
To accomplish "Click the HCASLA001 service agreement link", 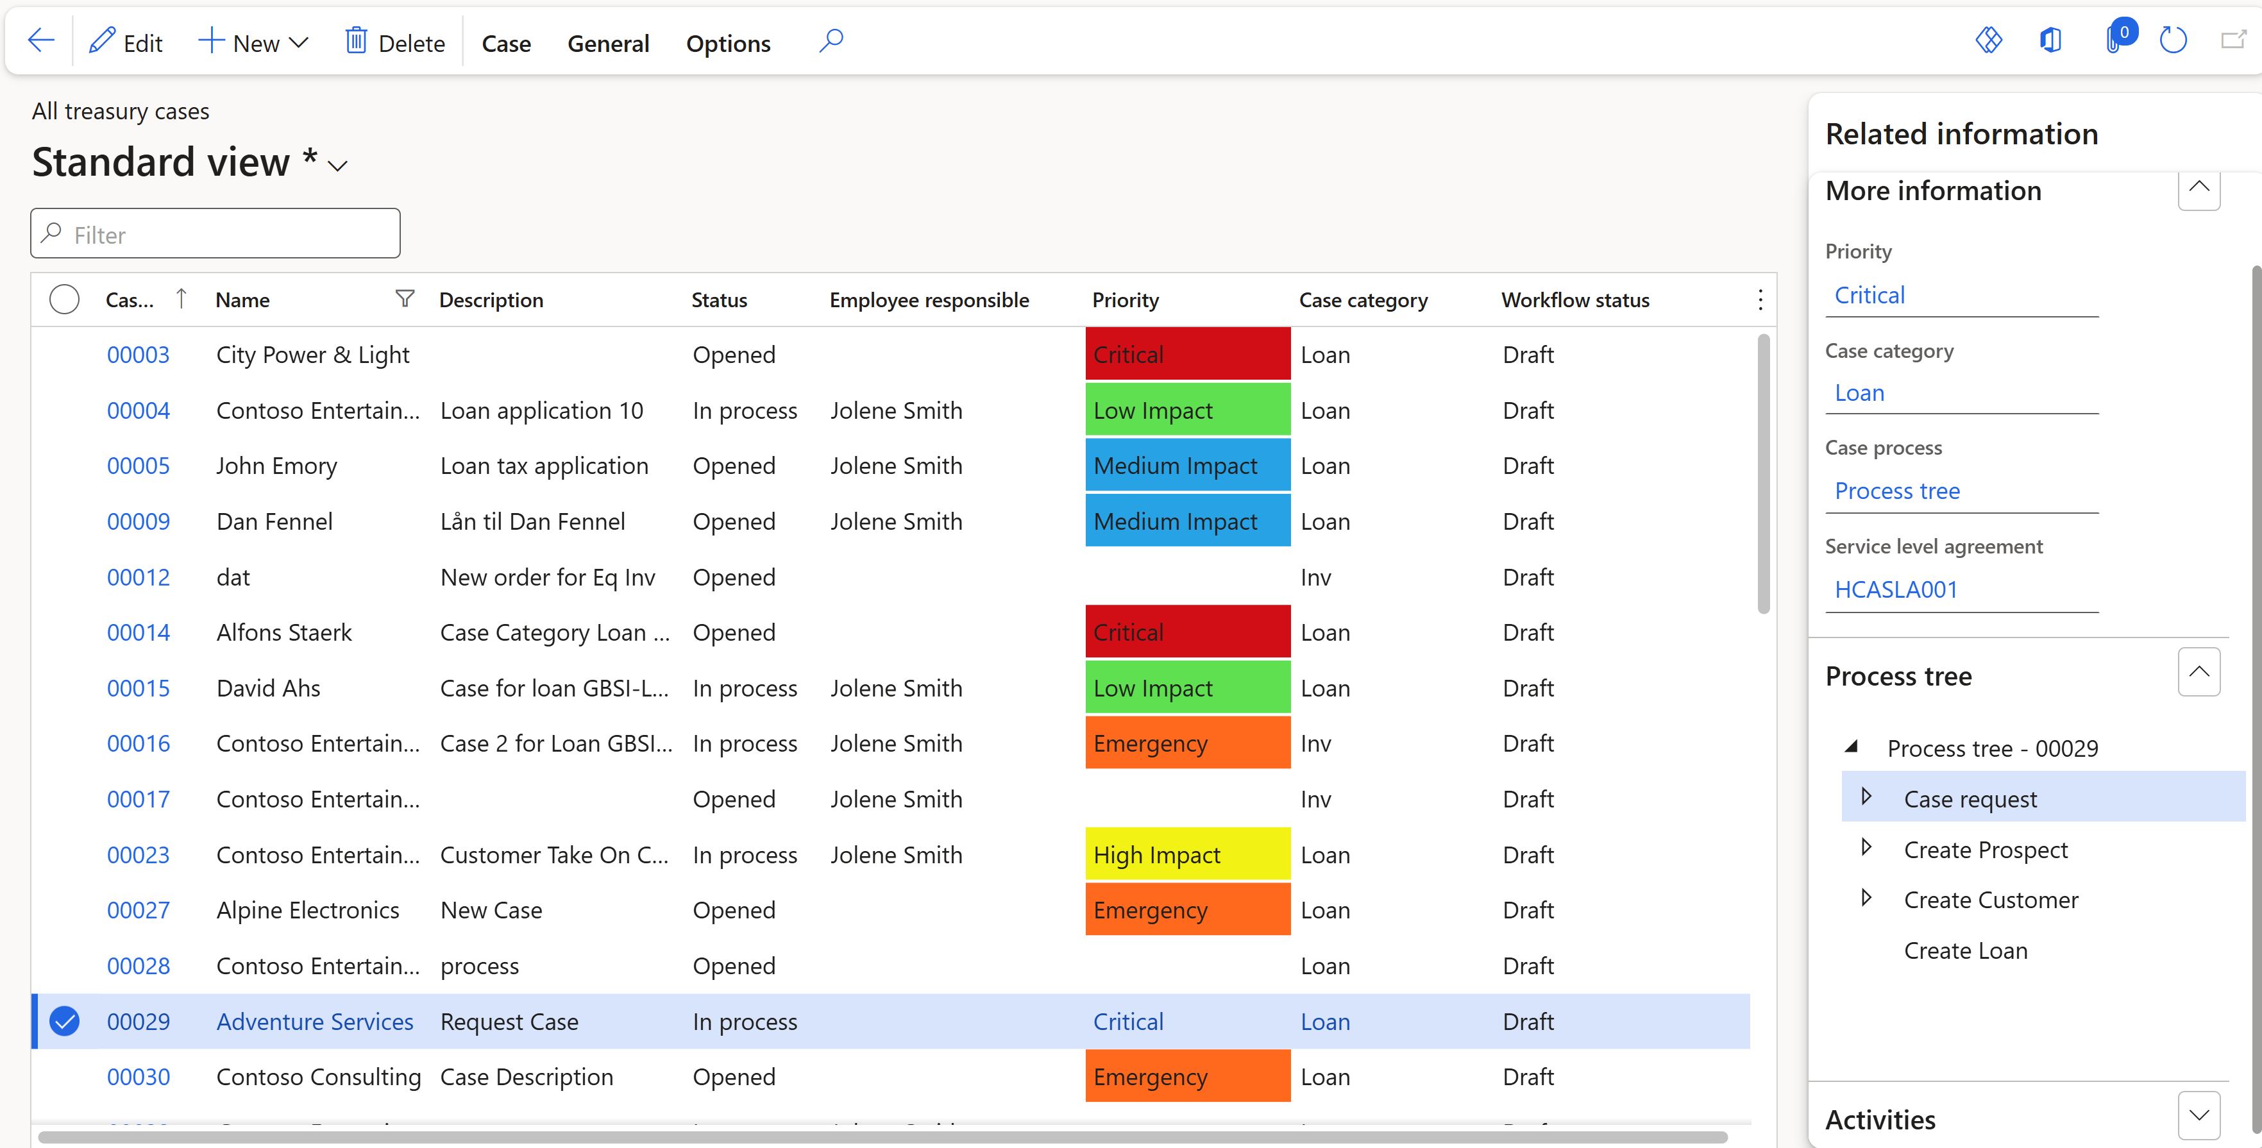I will 1895,589.
